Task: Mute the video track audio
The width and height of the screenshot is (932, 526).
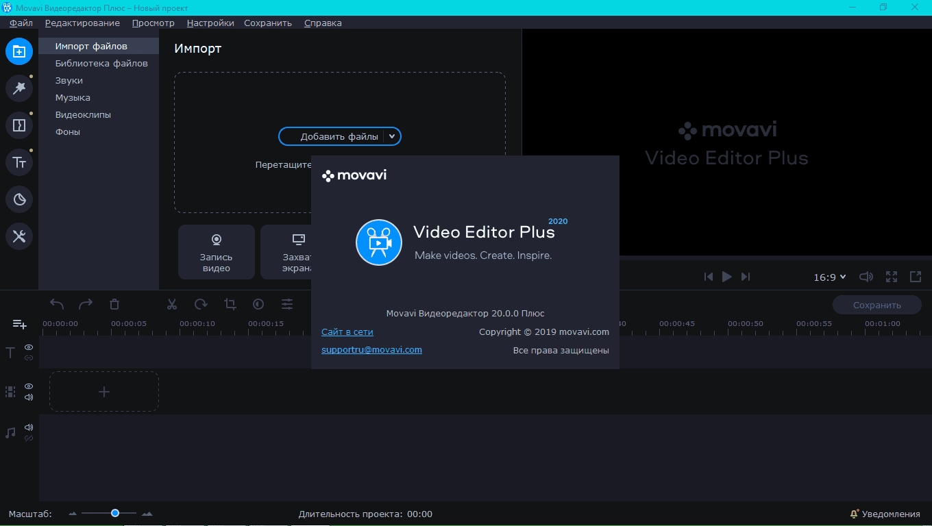Action: (29, 397)
